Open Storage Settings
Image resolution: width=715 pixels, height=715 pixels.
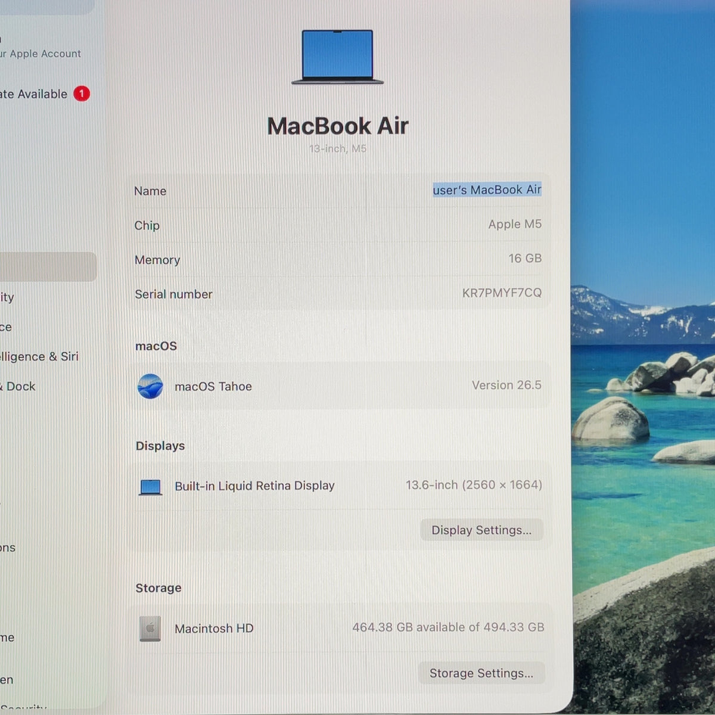point(481,673)
